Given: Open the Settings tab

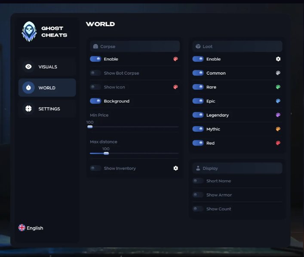Looking at the screenshot, I should (47, 109).
